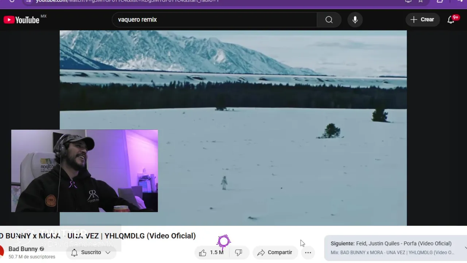Like the video with the thumbs-up icon
This screenshot has width=467, height=263.
[203, 252]
